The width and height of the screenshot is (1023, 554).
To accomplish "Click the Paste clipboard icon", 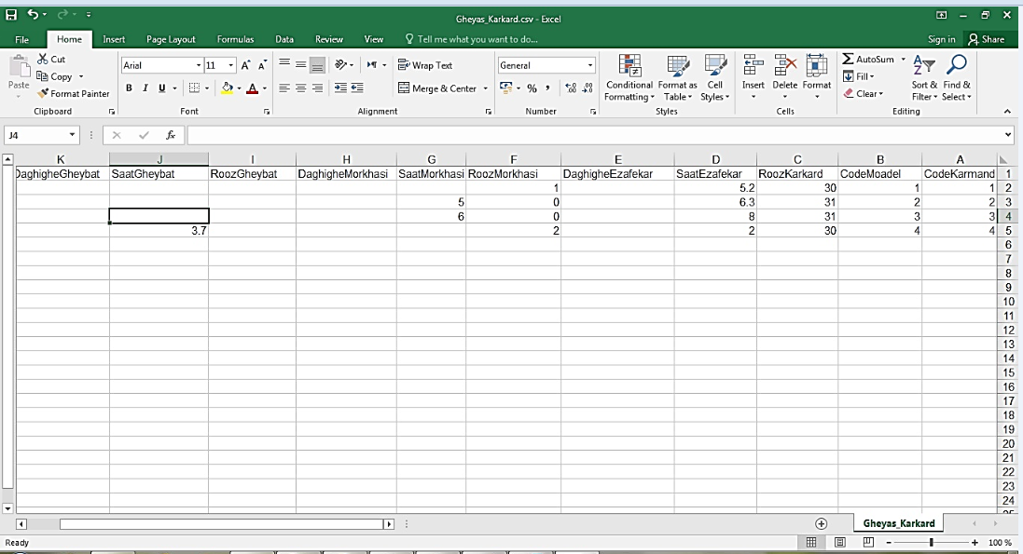I will point(19,67).
